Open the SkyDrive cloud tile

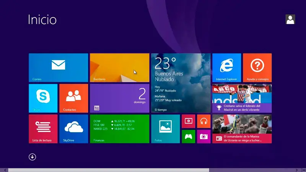(x=73, y=129)
